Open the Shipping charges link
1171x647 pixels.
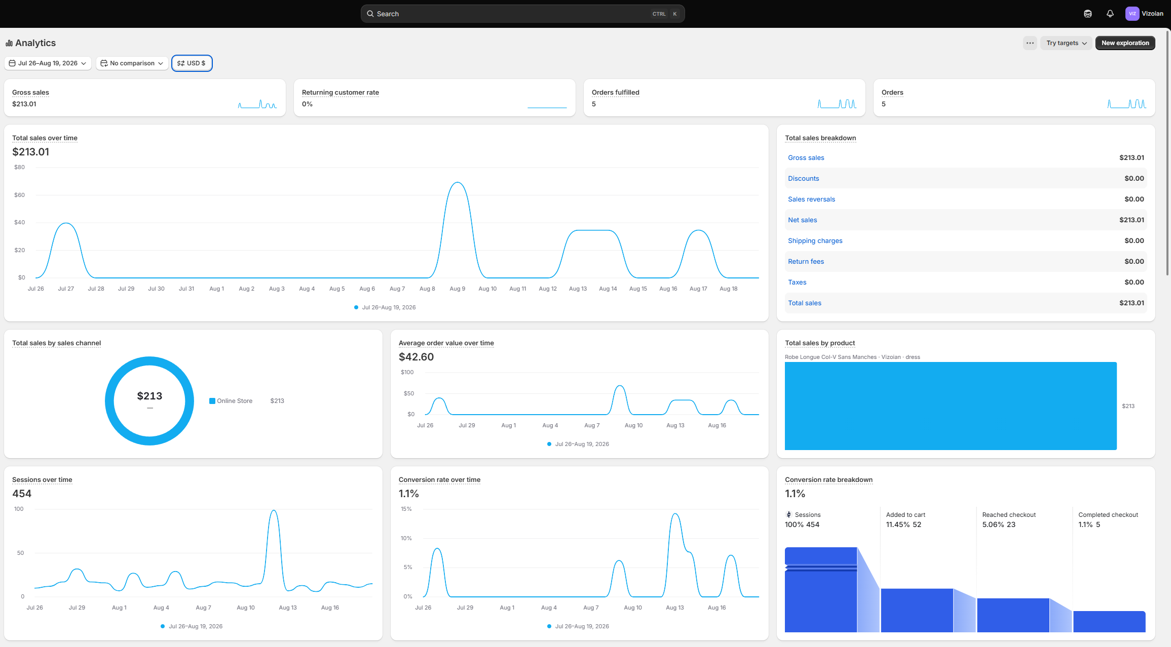click(x=815, y=240)
